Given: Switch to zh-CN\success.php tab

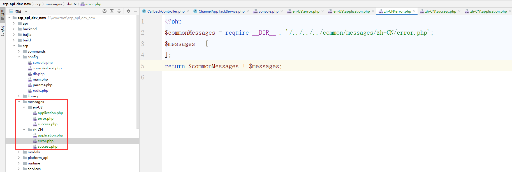Looking at the screenshot, I should [x=440, y=11].
